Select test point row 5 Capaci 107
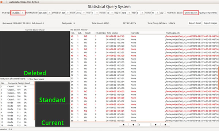This screenshot has width=219, height=131. [17, 99]
